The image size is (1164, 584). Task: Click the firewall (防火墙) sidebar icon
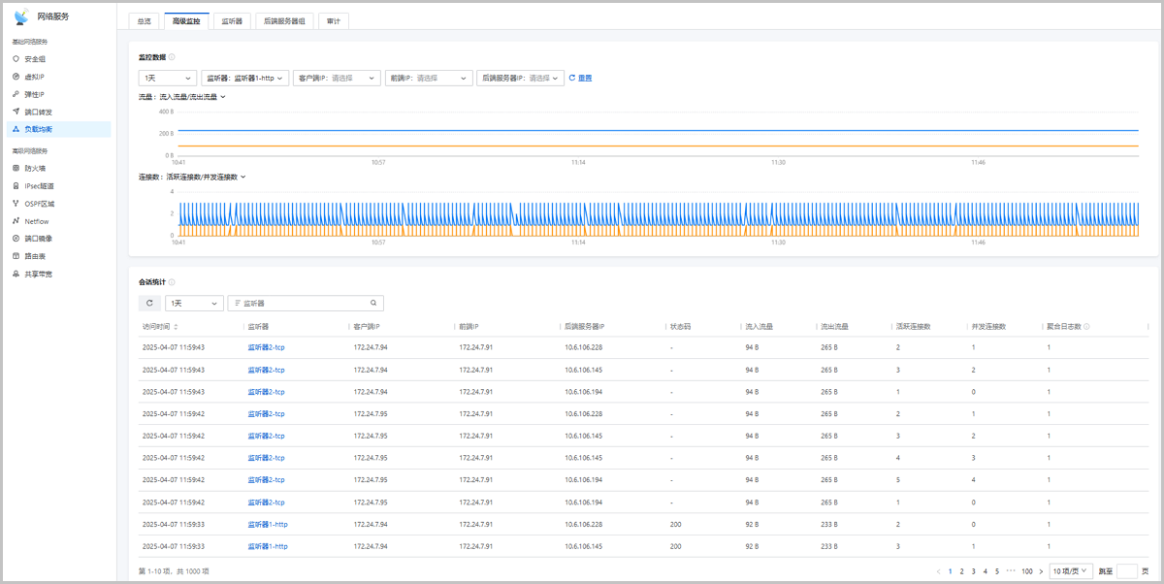[16, 168]
